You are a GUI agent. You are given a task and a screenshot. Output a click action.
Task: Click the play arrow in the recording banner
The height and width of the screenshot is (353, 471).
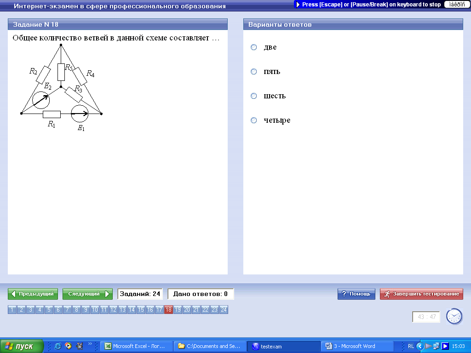click(298, 5)
